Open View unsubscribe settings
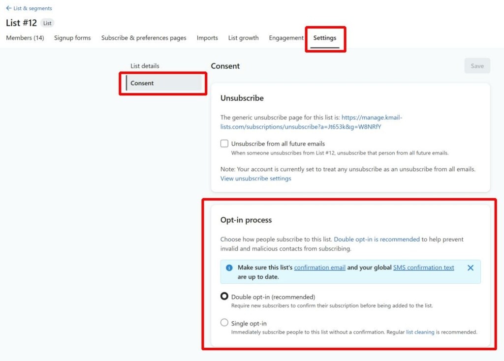The width and height of the screenshot is (504, 361). pyautogui.click(x=255, y=178)
